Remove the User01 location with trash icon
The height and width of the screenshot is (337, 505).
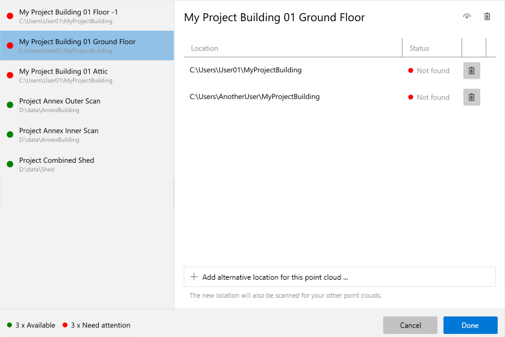[471, 71]
